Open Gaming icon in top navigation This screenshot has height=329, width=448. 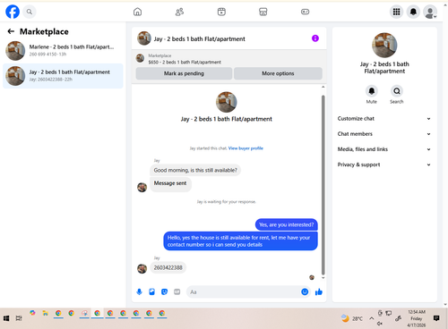305,12
